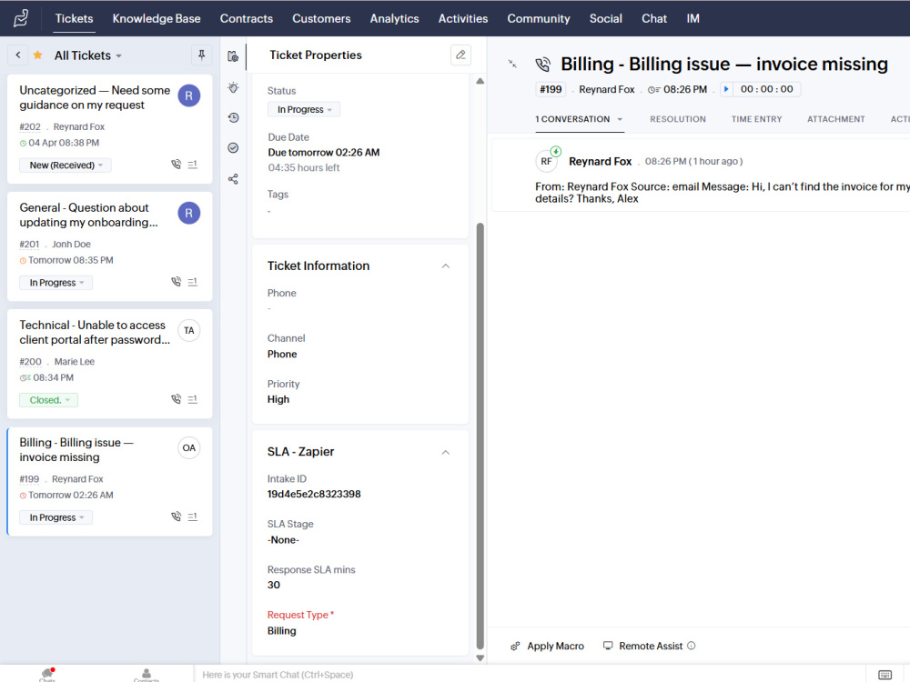Collapse the Ticket Information section
Viewport: 910px width, 682px height.
click(446, 266)
